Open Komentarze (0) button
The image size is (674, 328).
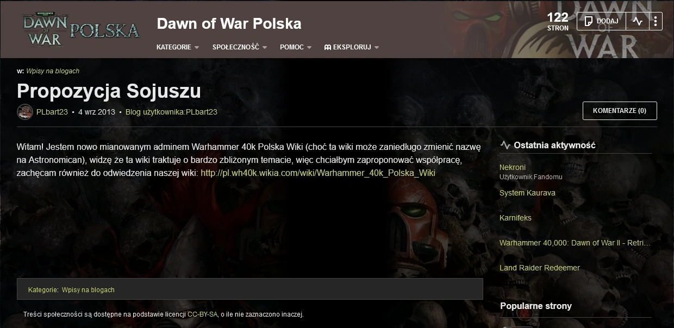point(620,111)
